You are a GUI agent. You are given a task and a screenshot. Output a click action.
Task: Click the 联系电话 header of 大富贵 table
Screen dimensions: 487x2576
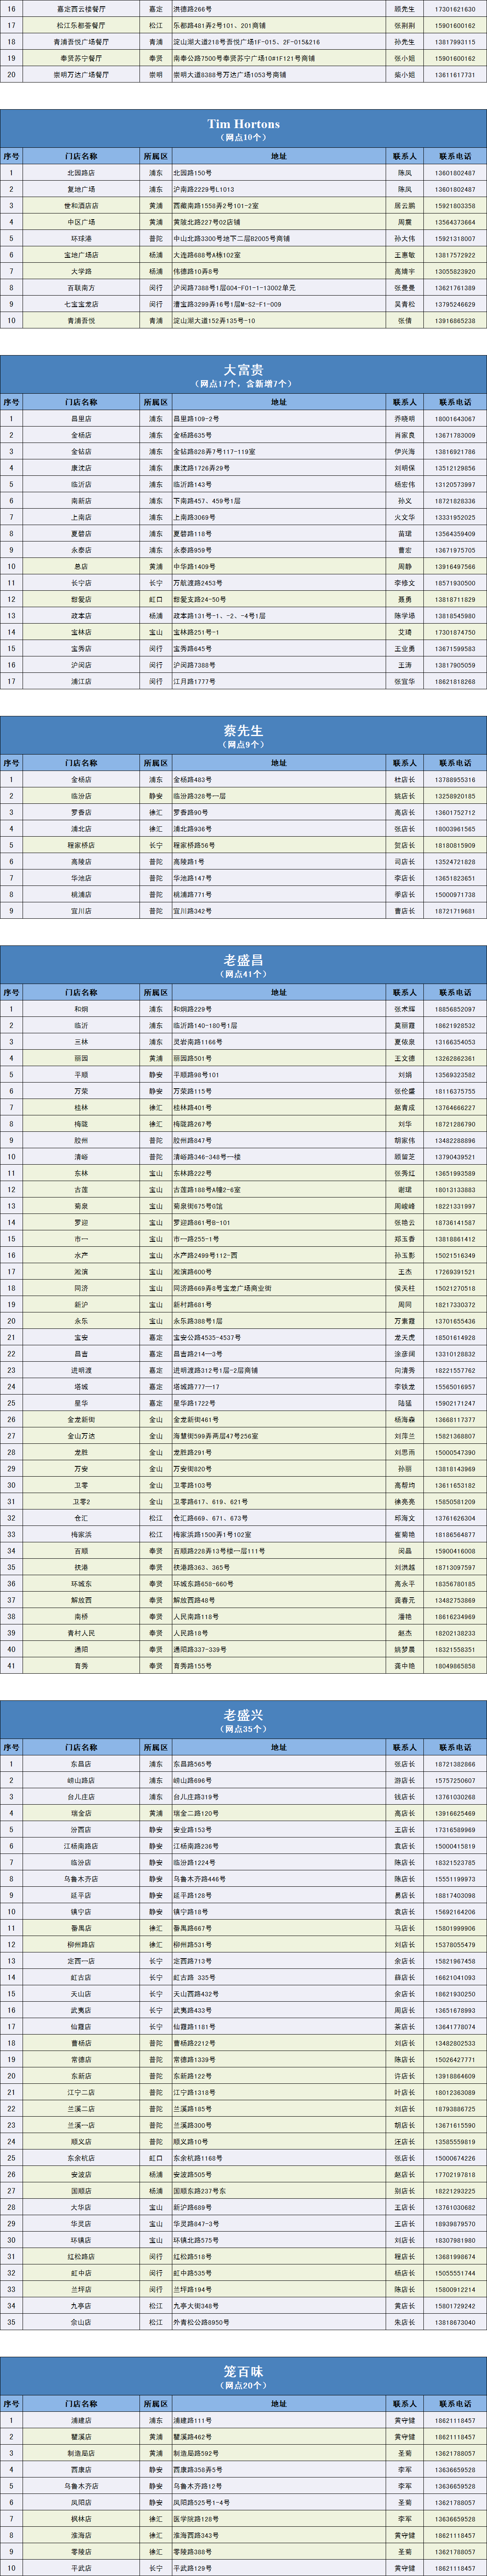pos(455,402)
